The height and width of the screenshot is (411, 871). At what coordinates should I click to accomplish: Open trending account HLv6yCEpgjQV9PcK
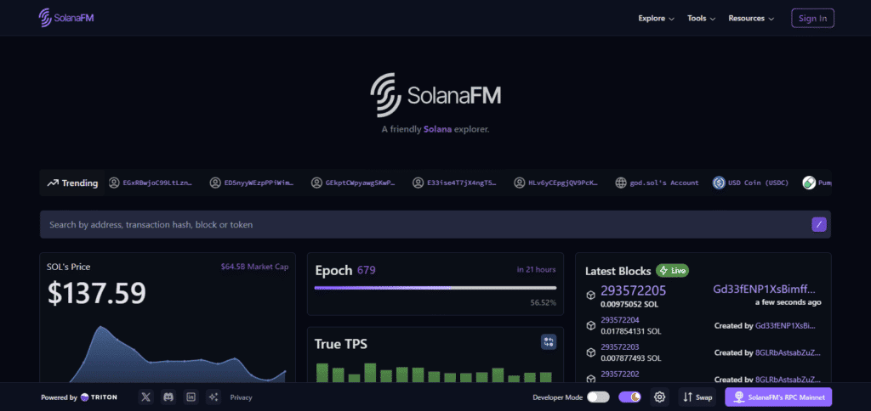556,183
